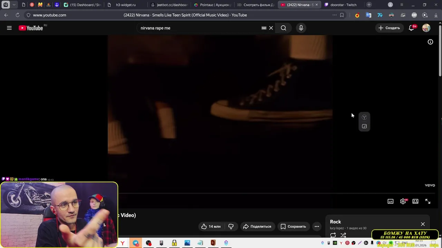The height and width of the screenshot is (248, 442).
Task: Like the video with 14 млн likes
Action: coord(211,226)
